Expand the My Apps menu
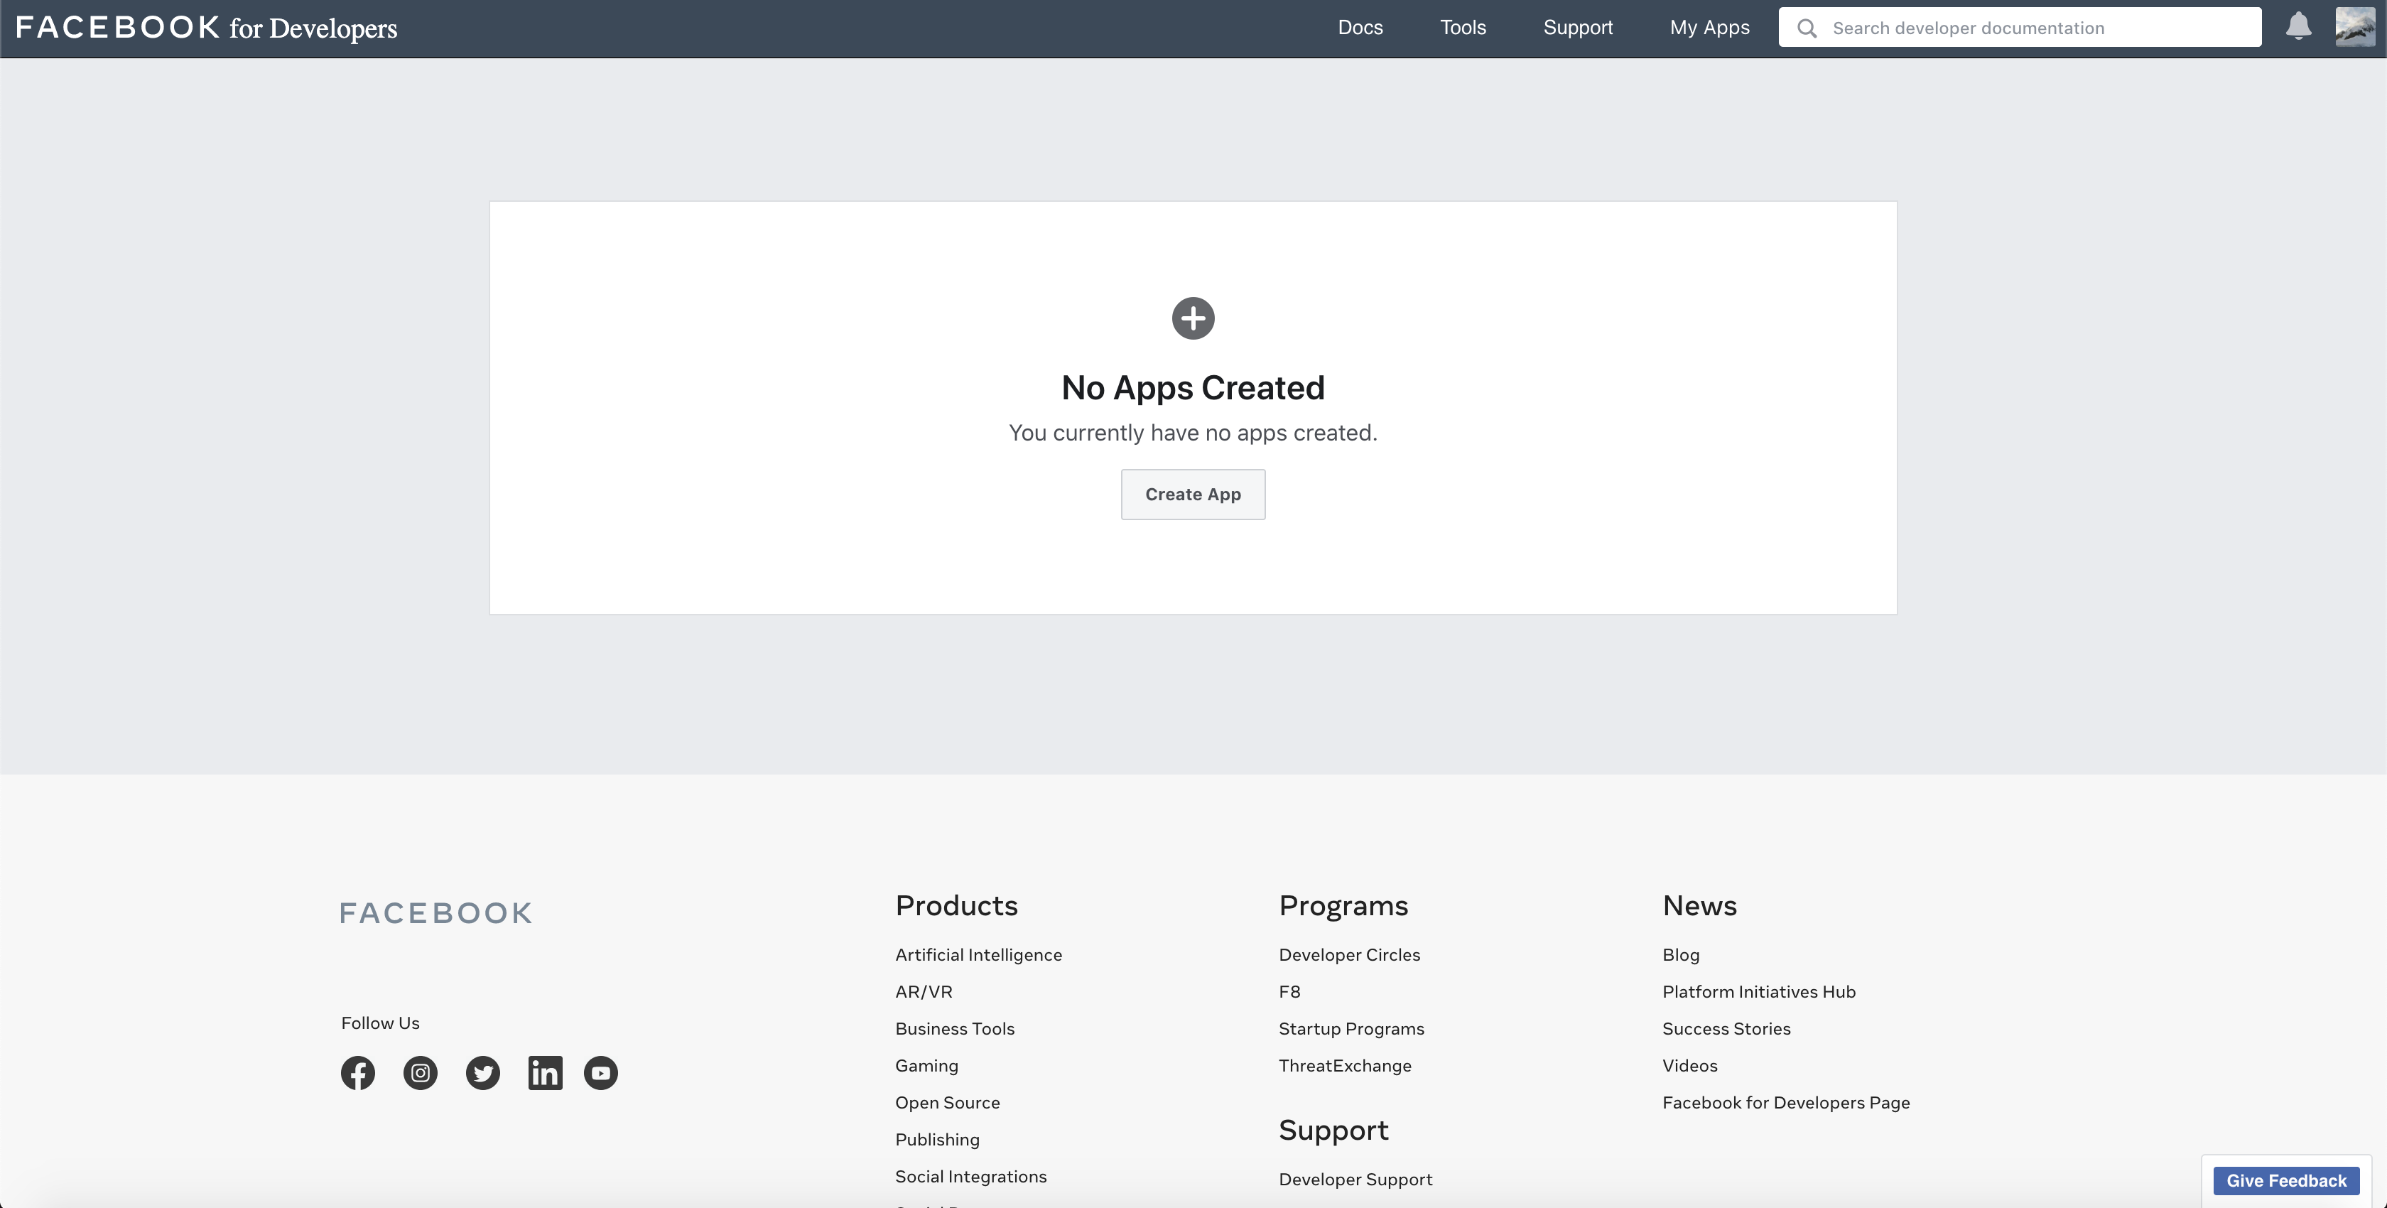The height and width of the screenshot is (1208, 2387). (x=1709, y=28)
